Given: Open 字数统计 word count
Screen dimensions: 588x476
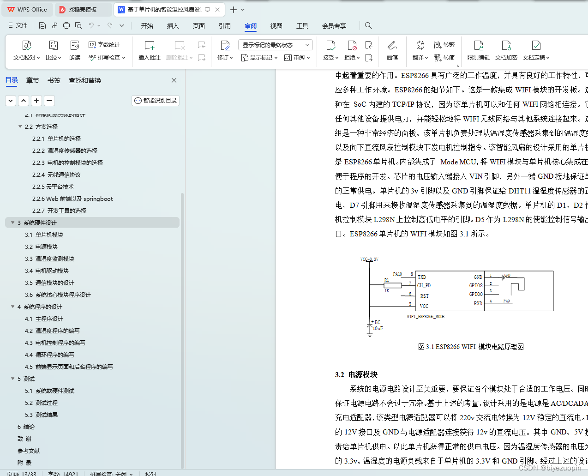Looking at the screenshot, I should pyautogui.click(x=104, y=45).
